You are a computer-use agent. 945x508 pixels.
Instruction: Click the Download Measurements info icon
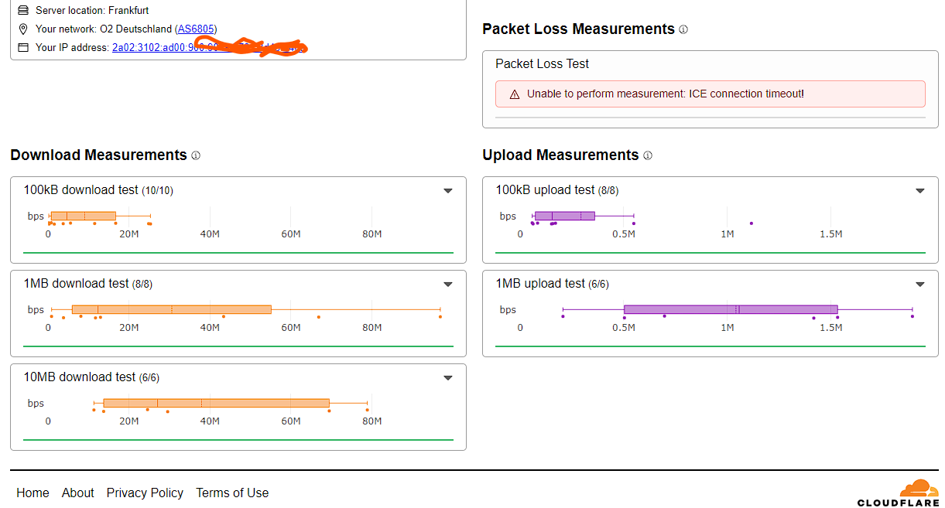196,155
